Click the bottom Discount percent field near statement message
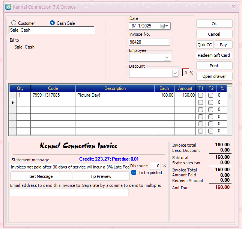The height and width of the screenshot is (229, 242). pos(155,166)
